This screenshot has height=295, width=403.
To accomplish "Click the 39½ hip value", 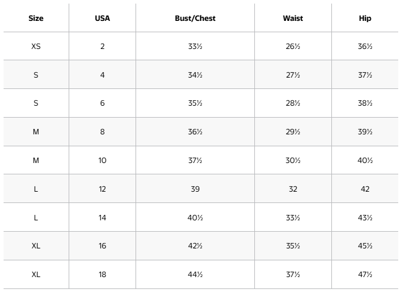I will (365, 131).
